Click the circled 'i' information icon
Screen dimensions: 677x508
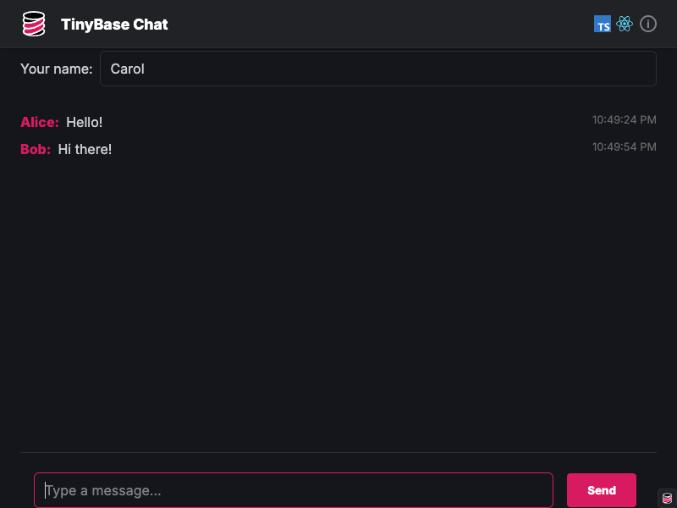click(x=648, y=24)
